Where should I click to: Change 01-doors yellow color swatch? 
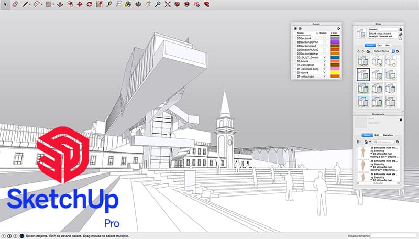coord(335,72)
